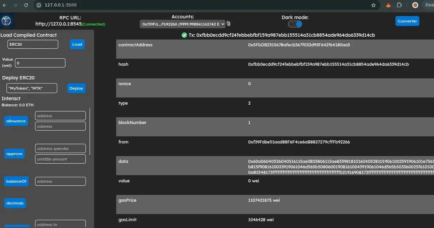Click the dapp logo in the top-left corner
The width and height of the screenshot is (434, 228).
pos(6,20)
